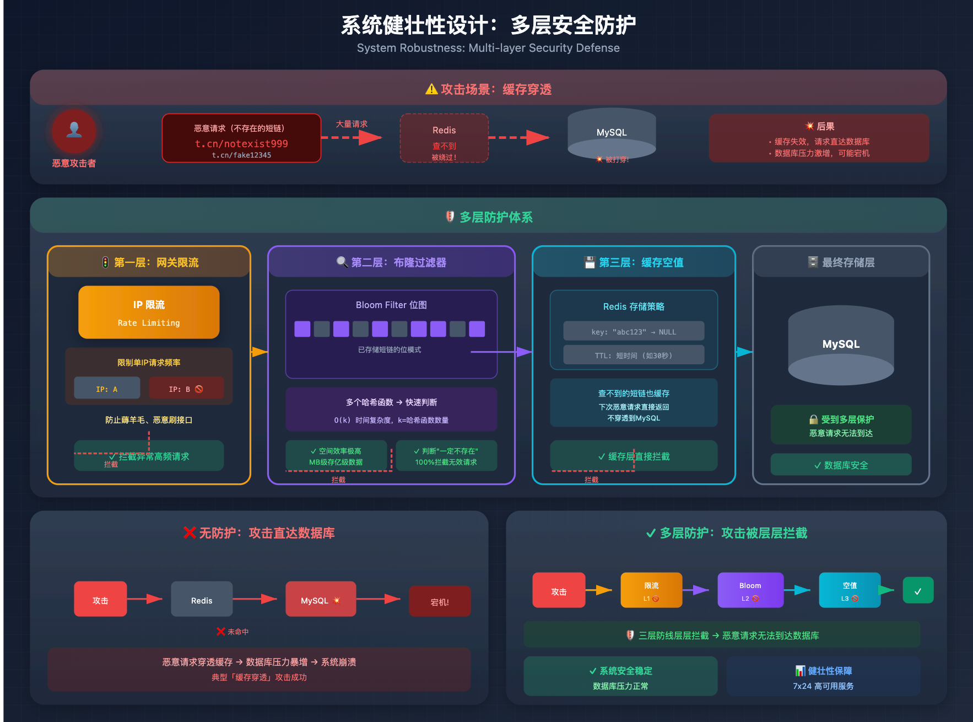Click the 缓存层直接拦截 check box
This screenshot has height=722, width=973.
pos(634,456)
